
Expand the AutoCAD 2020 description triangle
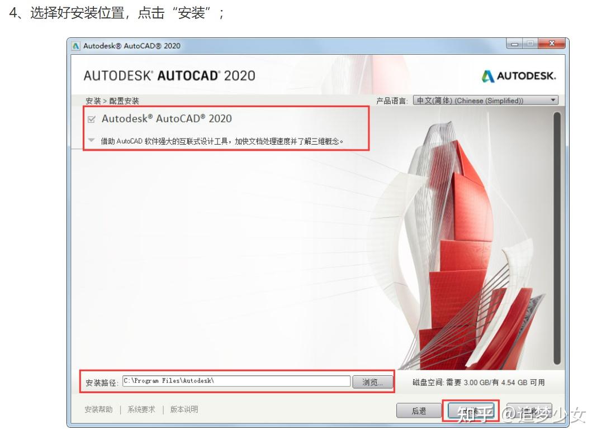click(x=91, y=140)
